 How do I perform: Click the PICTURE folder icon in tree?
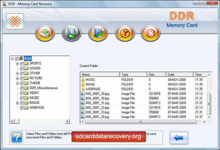tap(26, 78)
